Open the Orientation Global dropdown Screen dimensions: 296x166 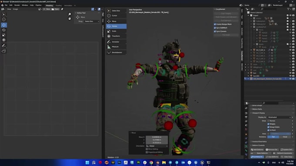click(157, 146)
